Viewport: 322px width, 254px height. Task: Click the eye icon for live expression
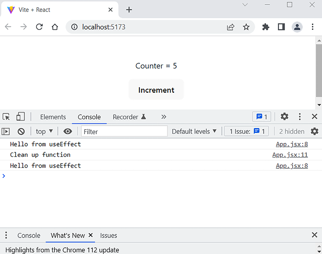(68, 132)
